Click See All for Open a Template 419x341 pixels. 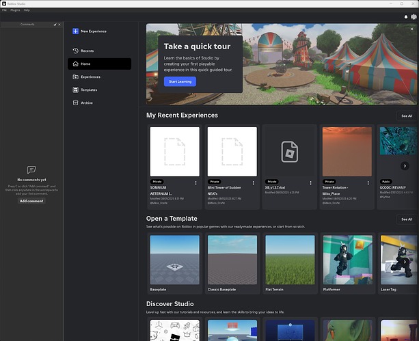(407, 219)
